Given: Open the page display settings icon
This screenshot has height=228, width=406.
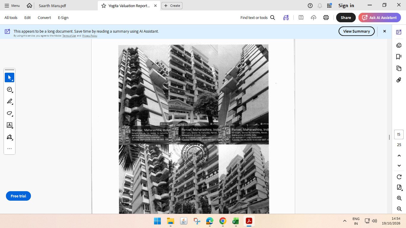Looking at the screenshot, I should click(x=399, y=187).
